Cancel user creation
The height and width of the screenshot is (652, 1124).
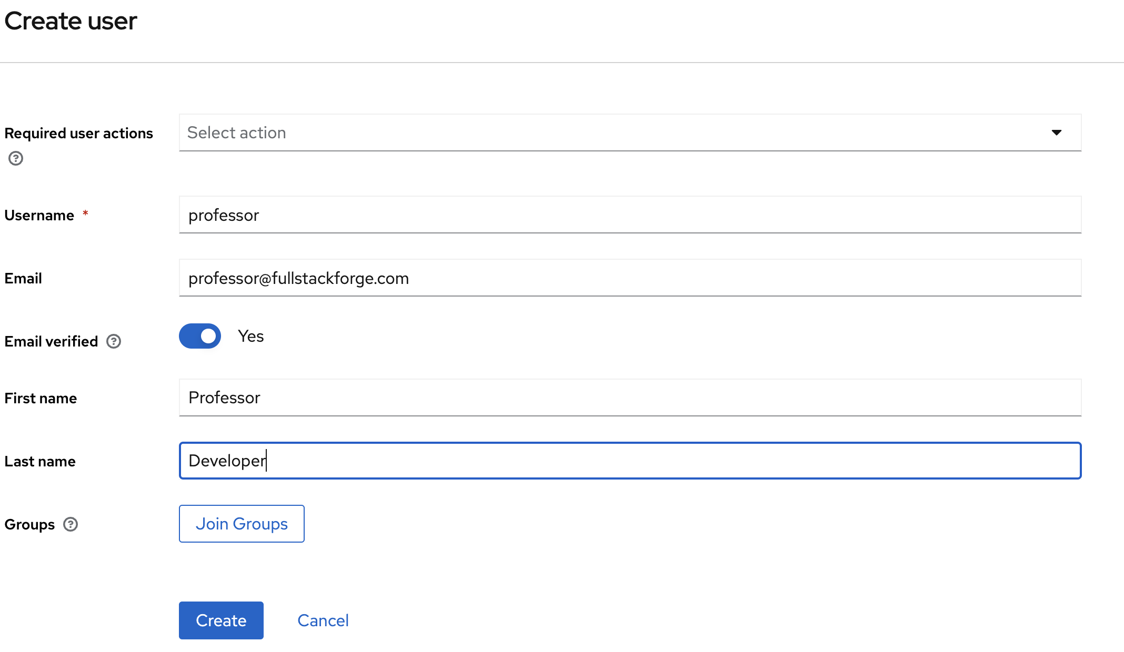point(323,620)
